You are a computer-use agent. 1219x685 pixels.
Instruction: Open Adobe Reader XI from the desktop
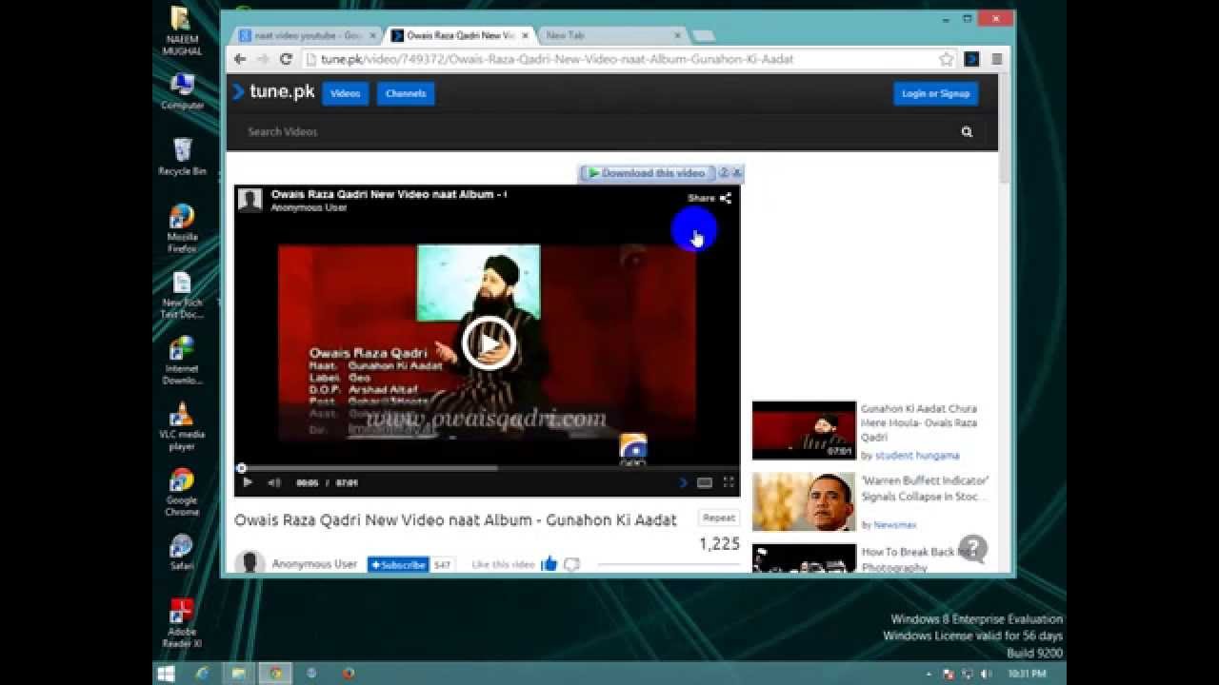[x=182, y=623]
